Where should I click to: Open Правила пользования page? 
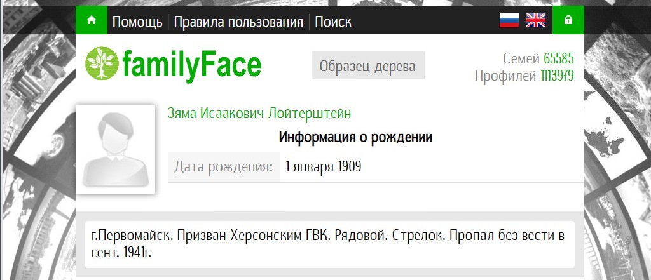pos(238,22)
